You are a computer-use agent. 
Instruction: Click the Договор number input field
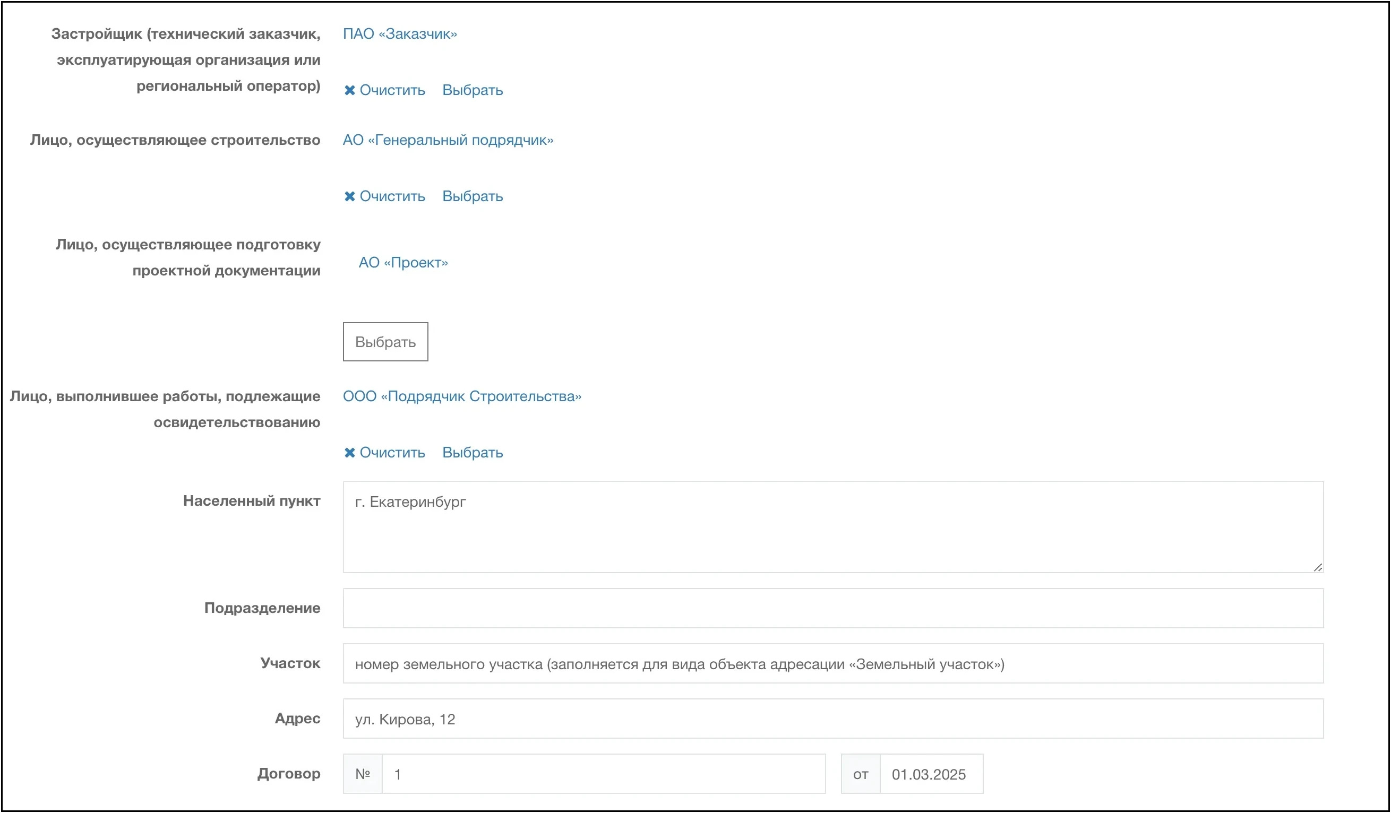(x=603, y=774)
